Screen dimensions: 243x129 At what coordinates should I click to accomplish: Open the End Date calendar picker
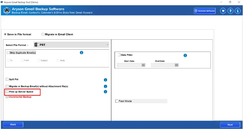176,65
